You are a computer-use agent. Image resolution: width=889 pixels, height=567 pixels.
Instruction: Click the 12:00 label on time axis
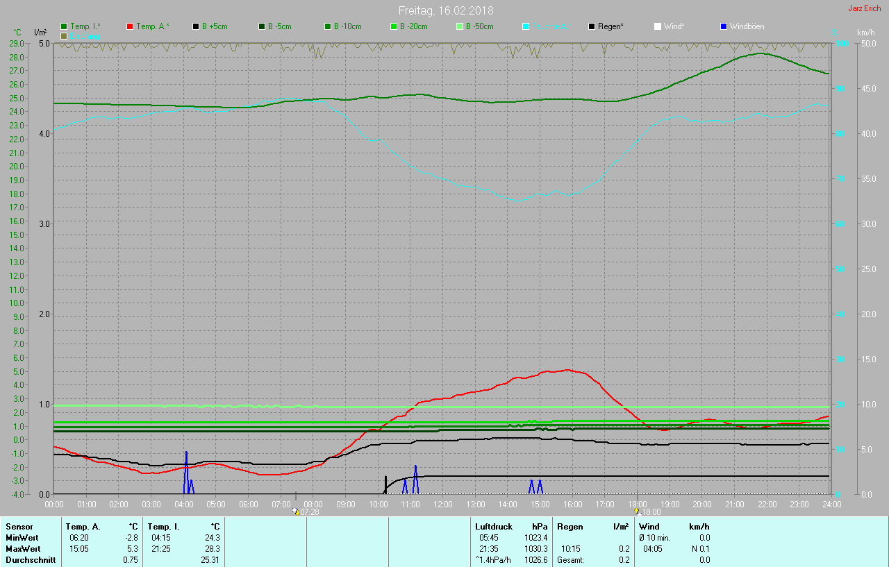click(443, 504)
